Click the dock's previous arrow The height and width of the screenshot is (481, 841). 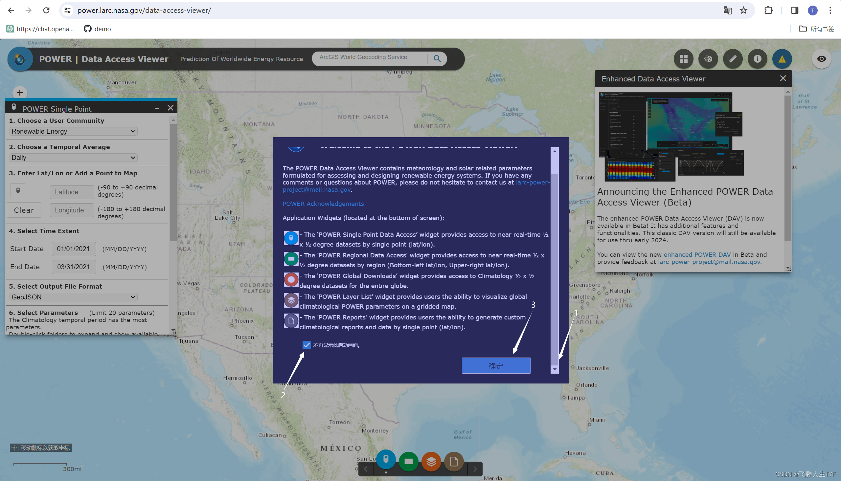point(366,469)
